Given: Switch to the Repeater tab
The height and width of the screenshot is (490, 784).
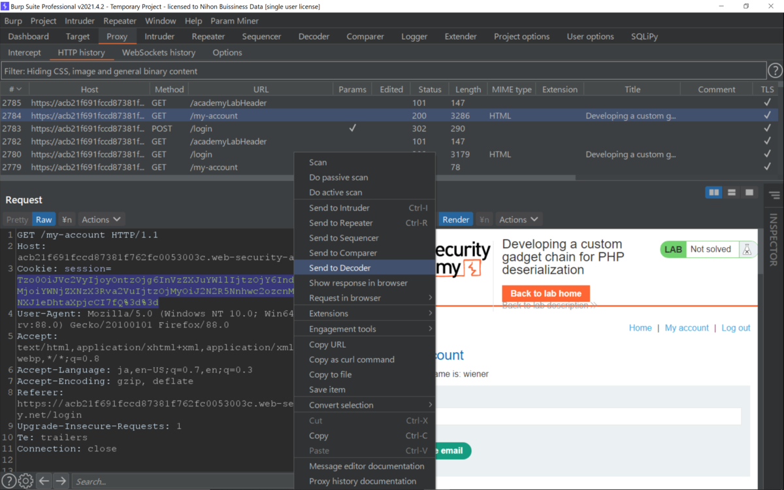Looking at the screenshot, I should (208, 37).
